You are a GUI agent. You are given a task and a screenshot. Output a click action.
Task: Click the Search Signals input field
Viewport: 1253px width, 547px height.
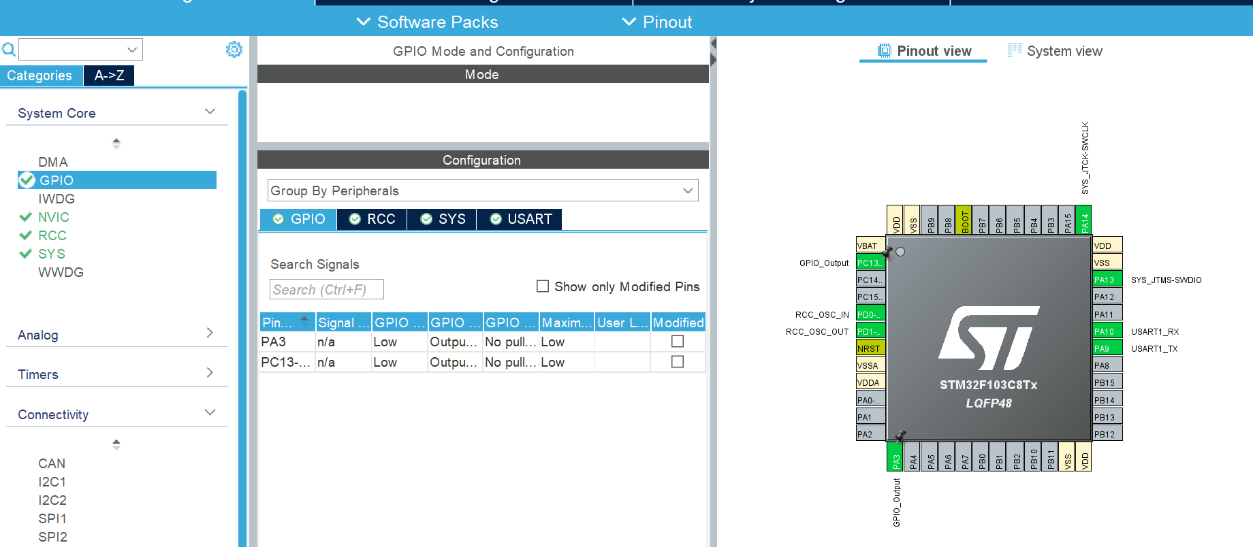pyautogui.click(x=327, y=289)
